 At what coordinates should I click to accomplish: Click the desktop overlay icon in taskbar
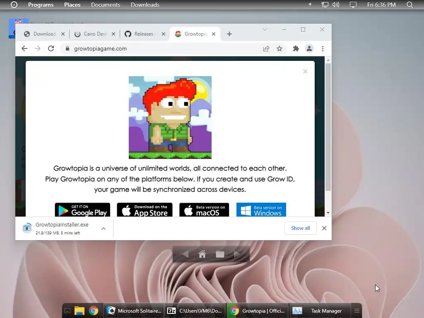(67, 311)
